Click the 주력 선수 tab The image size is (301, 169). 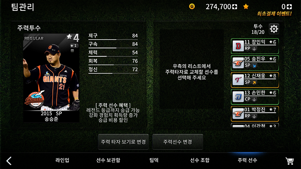click(247, 160)
